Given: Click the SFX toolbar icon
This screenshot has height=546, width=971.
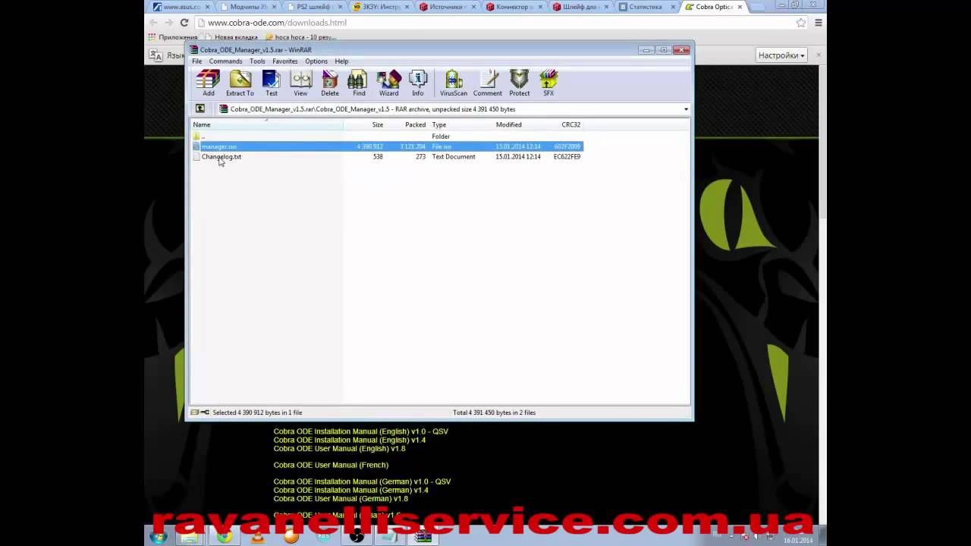Looking at the screenshot, I should (548, 83).
